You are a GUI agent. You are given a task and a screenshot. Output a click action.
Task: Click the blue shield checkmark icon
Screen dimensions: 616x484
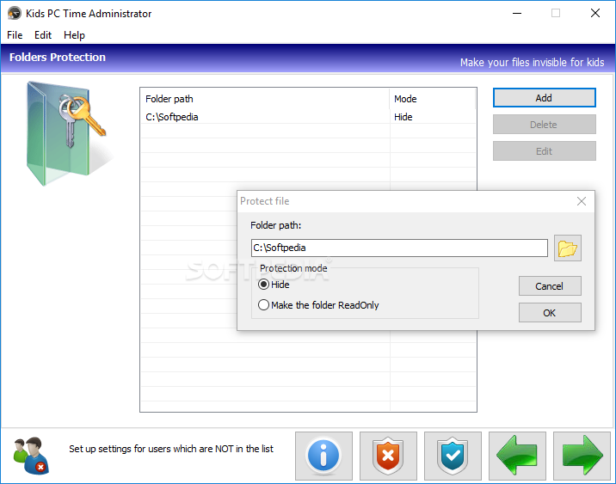click(x=453, y=456)
